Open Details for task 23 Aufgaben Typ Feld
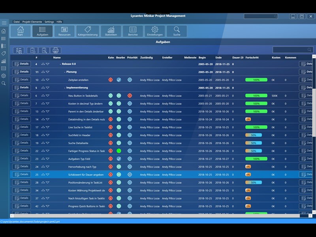 [x=21, y=159]
